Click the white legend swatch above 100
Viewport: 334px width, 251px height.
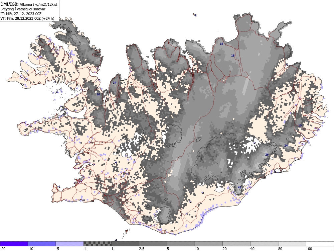click(x=320, y=244)
